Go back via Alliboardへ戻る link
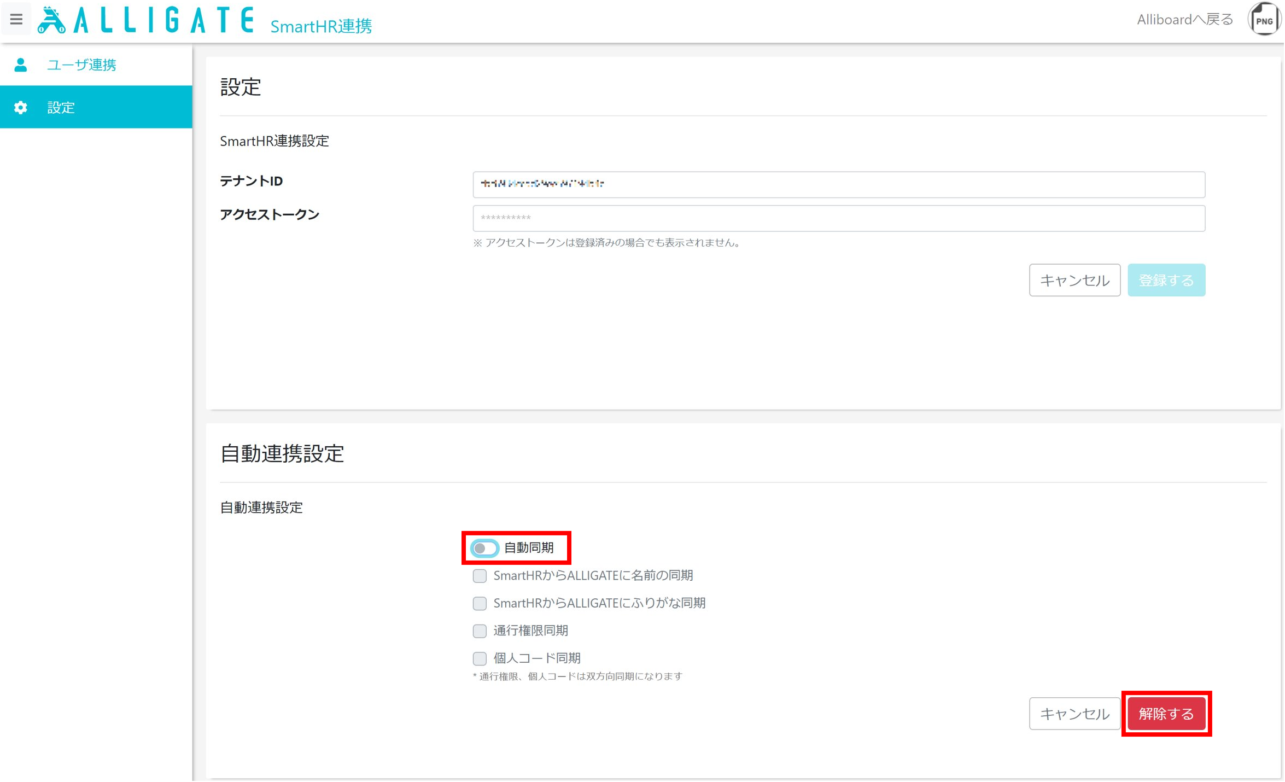 (1186, 20)
